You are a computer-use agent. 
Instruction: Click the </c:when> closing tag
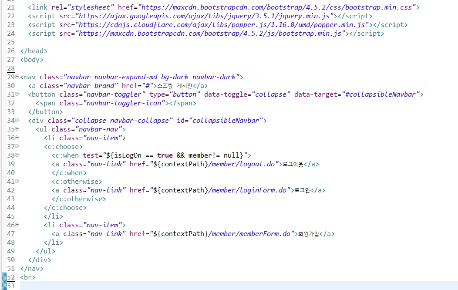pyautogui.click(x=69, y=173)
